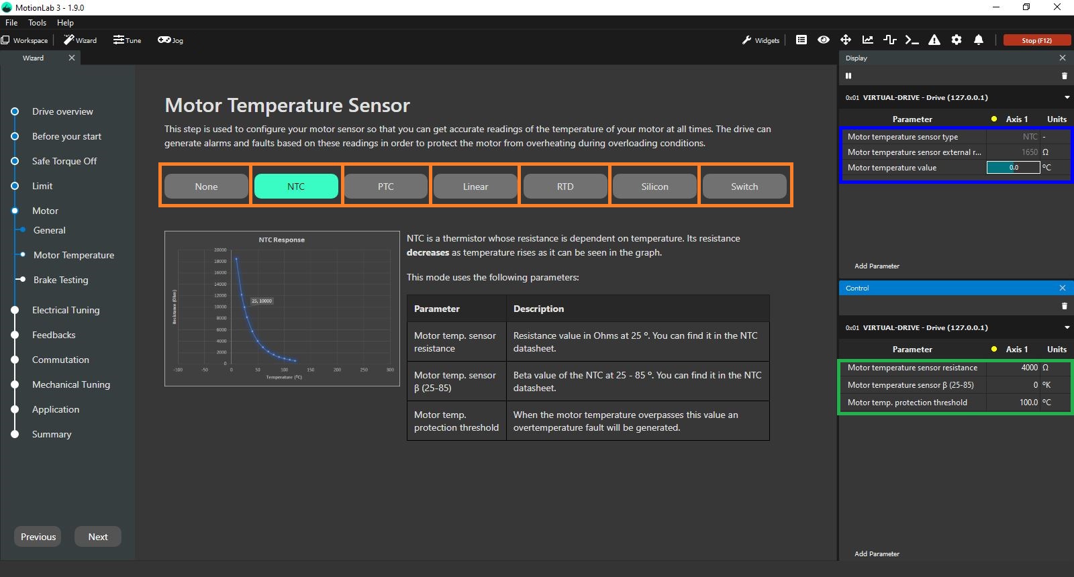Viewport: 1074px width, 577px height.
Task: Open the parameter list table icon
Action: [x=801, y=40]
